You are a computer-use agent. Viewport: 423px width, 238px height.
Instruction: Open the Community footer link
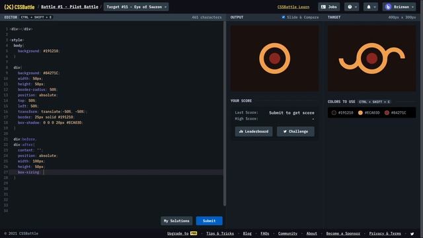click(x=288, y=233)
